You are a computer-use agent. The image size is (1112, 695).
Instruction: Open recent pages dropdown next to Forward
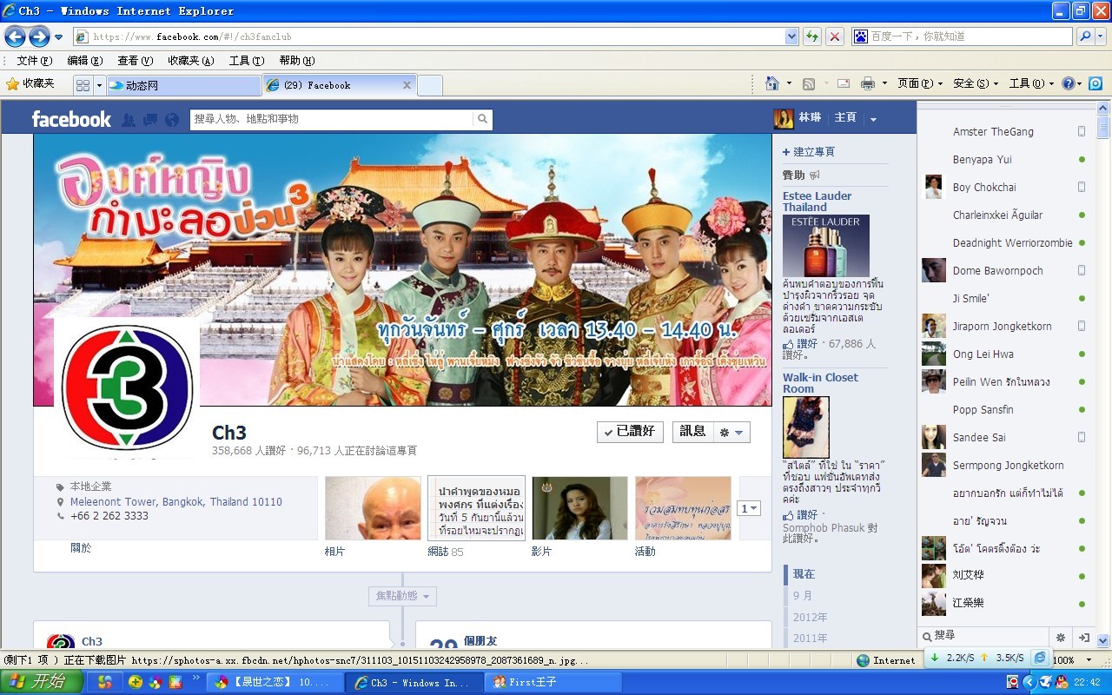[58, 37]
